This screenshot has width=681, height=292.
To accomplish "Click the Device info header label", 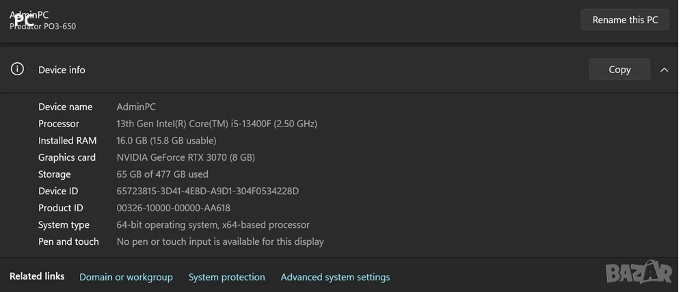I will tap(62, 70).
